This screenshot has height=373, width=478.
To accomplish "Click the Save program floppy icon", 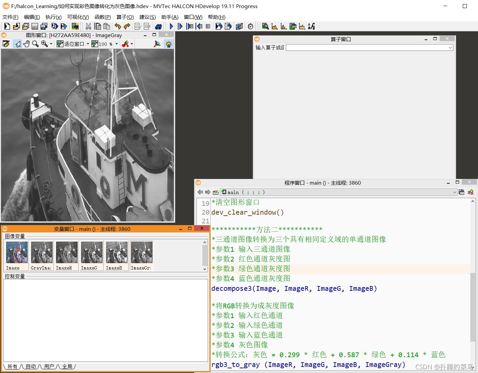I will tap(34, 26).
